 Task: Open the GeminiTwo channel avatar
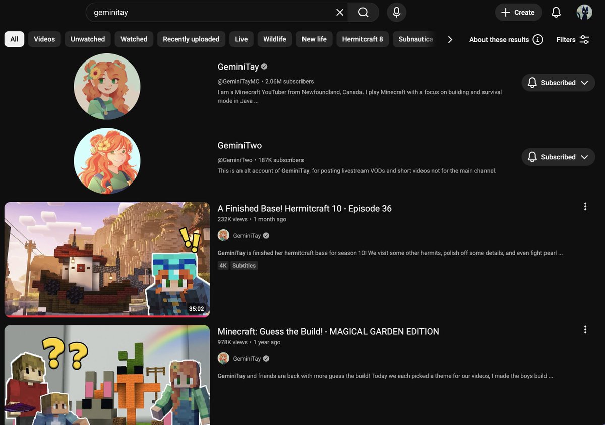107,161
